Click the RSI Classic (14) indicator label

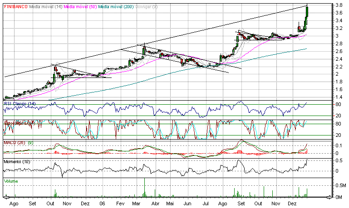coord(20,104)
